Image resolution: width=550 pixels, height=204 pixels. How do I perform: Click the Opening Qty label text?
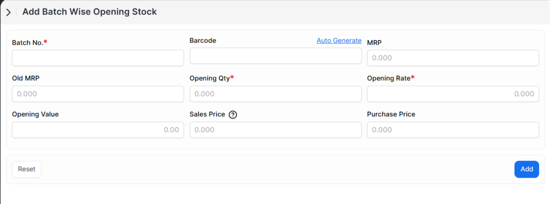209,78
